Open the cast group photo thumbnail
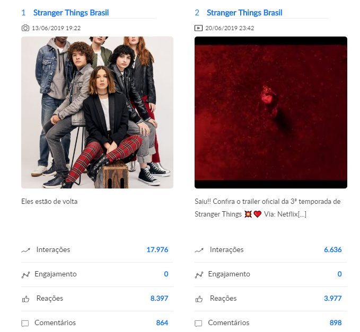 click(x=98, y=112)
